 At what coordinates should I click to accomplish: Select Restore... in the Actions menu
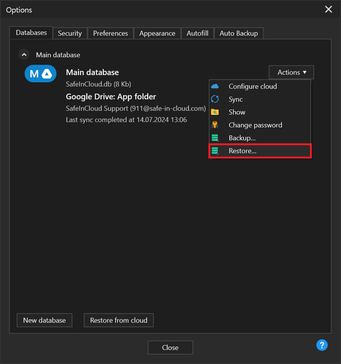pyautogui.click(x=260, y=151)
